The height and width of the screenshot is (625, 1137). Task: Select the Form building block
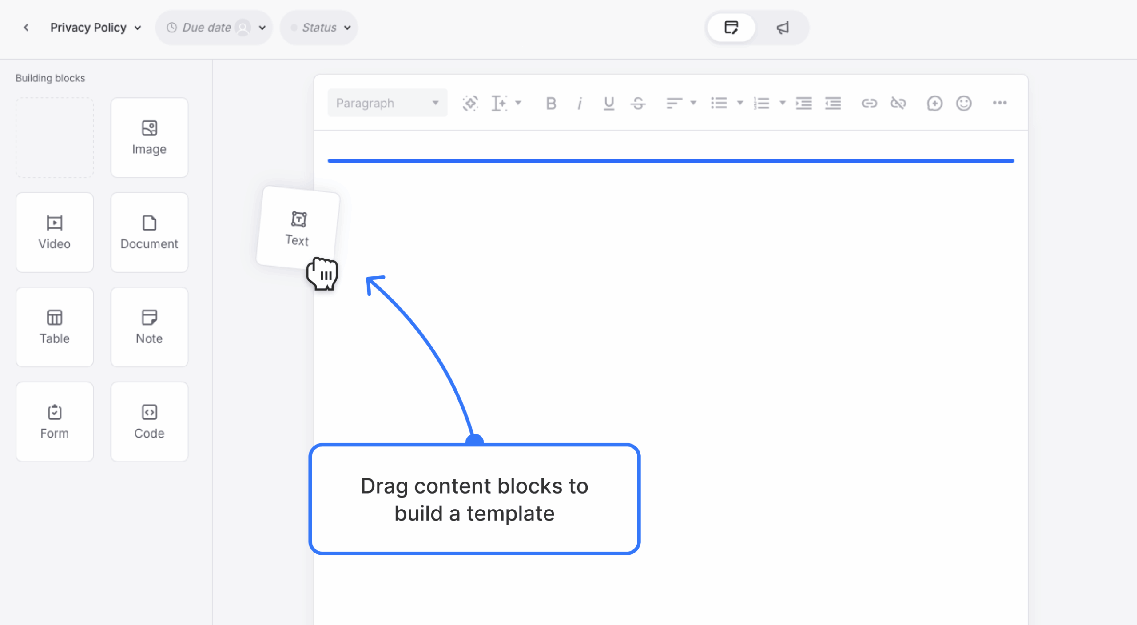pyautogui.click(x=55, y=422)
